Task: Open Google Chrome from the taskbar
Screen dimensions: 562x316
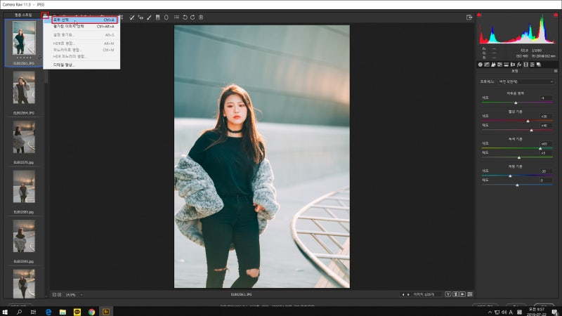Action: point(91,312)
